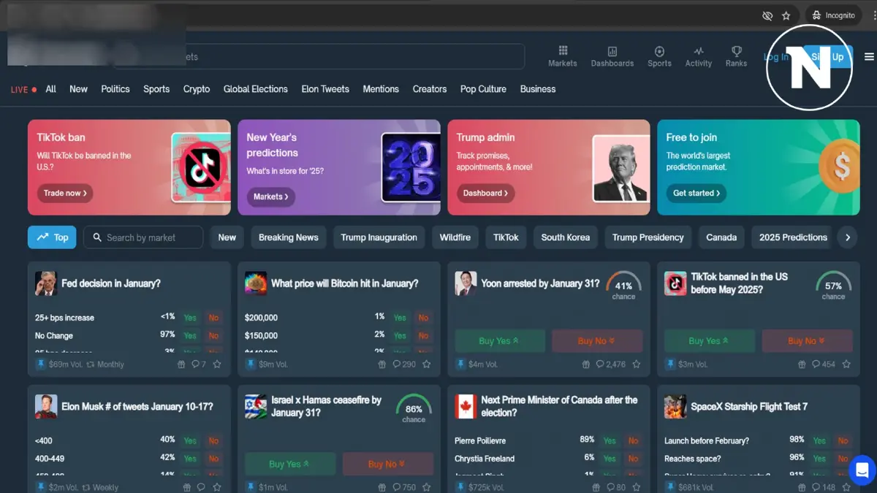The height and width of the screenshot is (493, 877).
Task: Buy No on Israel x Hamas ceasefire
Action: pos(388,464)
